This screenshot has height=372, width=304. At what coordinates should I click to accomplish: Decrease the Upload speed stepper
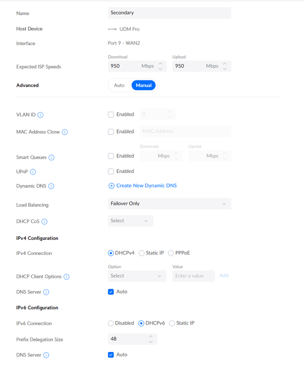[225, 69]
